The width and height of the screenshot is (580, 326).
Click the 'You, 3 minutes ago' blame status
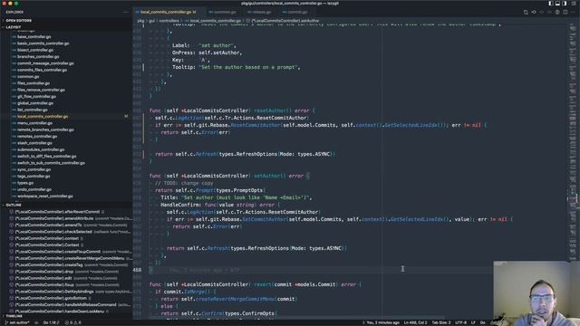pyautogui.click(x=381, y=322)
